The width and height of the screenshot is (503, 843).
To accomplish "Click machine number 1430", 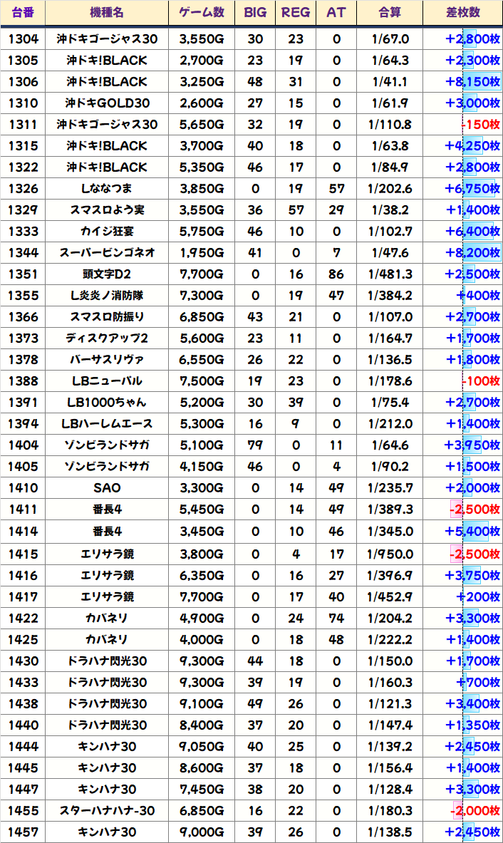I will pyautogui.click(x=23, y=661).
